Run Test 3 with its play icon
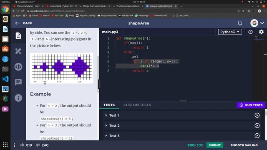The image size is (267, 150). point(257,136)
